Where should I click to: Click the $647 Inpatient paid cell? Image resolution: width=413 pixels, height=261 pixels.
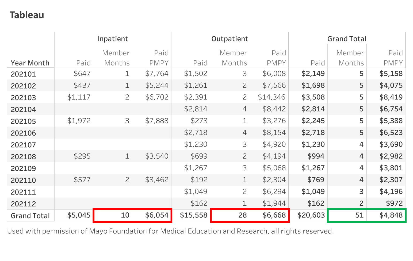pos(82,74)
